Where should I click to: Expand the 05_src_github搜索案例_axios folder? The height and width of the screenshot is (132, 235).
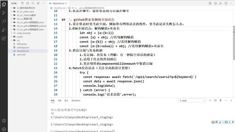pyautogui.click(x=28, y=22)
